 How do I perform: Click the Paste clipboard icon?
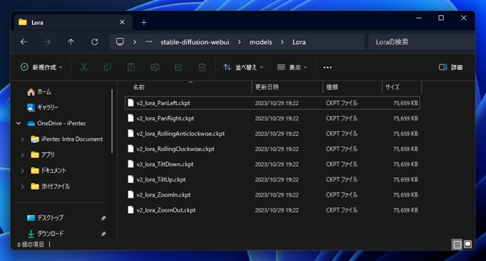131,67
